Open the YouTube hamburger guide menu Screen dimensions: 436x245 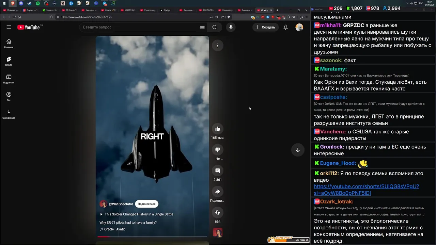coord(9,27)
